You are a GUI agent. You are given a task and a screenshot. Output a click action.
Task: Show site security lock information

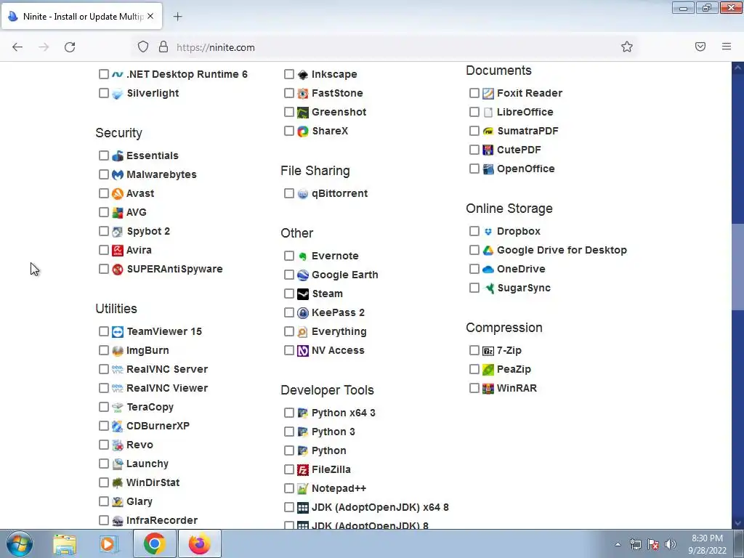pos(163,46)
